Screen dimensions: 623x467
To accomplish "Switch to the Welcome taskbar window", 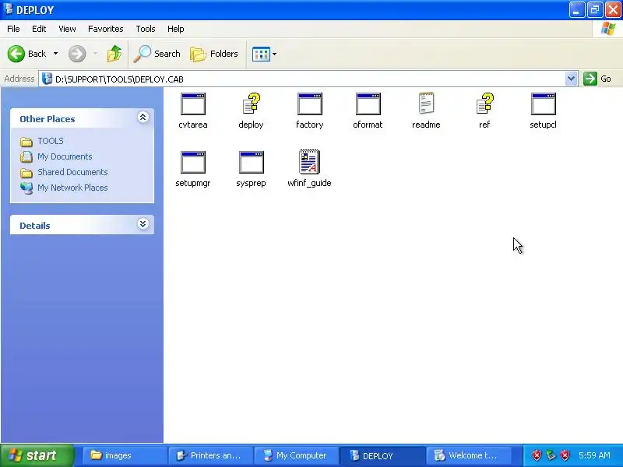I will (468, 455).
